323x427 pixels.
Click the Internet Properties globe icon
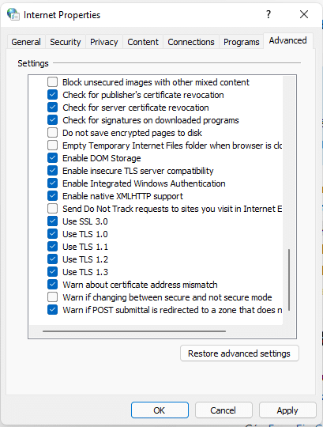coord(13,14)
